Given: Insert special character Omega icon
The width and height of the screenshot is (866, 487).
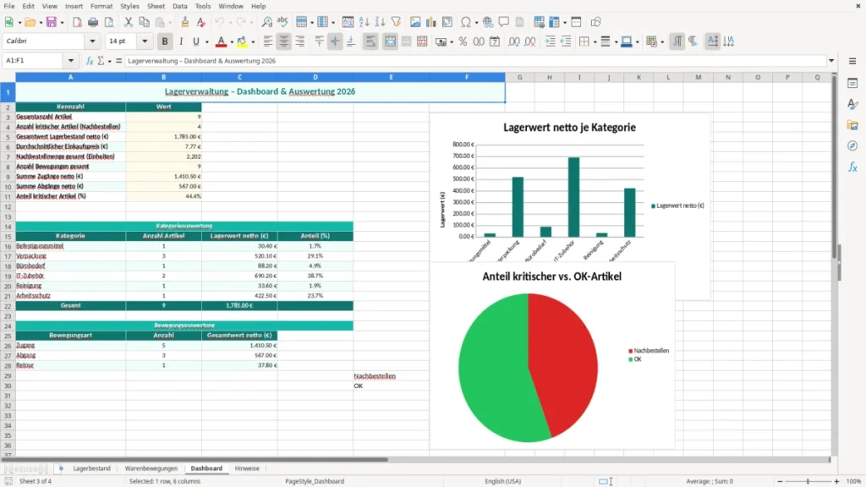Looking at the screenshot, I should pyautogui.click(x=466, y=22).
